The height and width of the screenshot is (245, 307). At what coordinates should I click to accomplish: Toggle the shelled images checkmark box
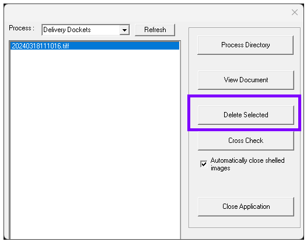coord(204,164)
